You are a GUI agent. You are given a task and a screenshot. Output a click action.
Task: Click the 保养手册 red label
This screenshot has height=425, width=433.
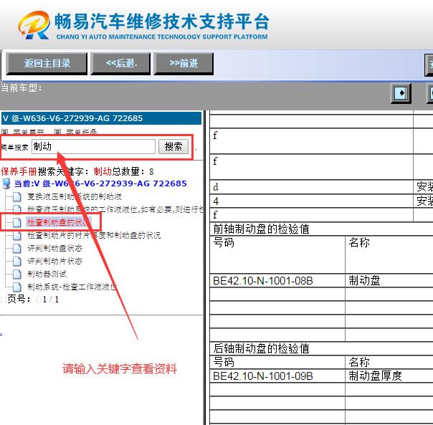click(19, 171)
